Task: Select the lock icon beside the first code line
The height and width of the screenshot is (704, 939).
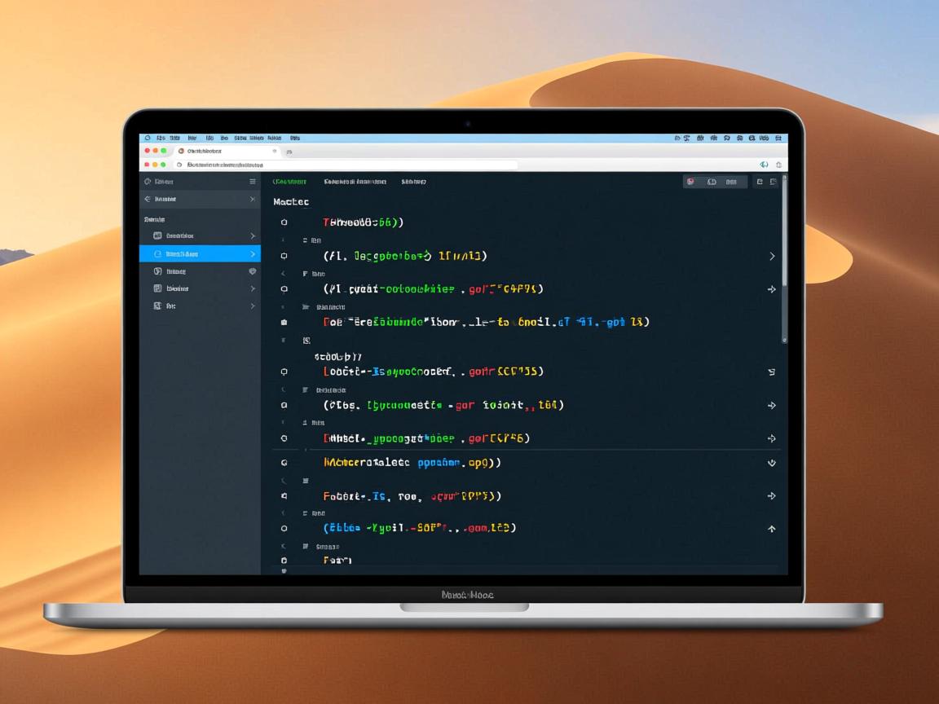Action: 284,221
